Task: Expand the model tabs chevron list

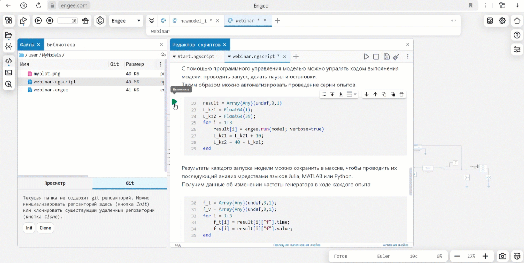Action: 152,21
